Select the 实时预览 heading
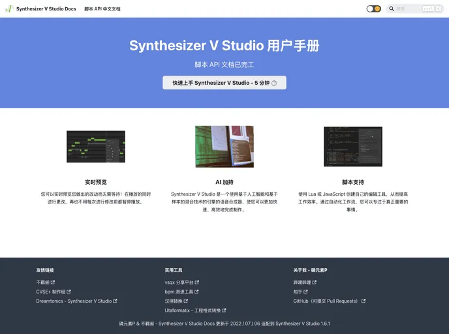 96,182
